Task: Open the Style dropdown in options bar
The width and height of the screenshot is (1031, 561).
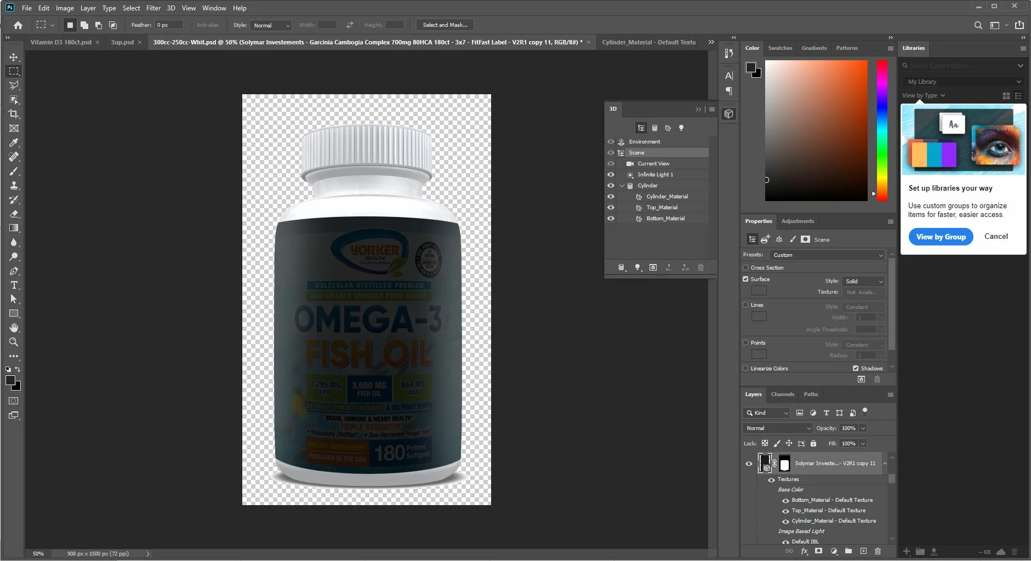Action: (271, 25)
